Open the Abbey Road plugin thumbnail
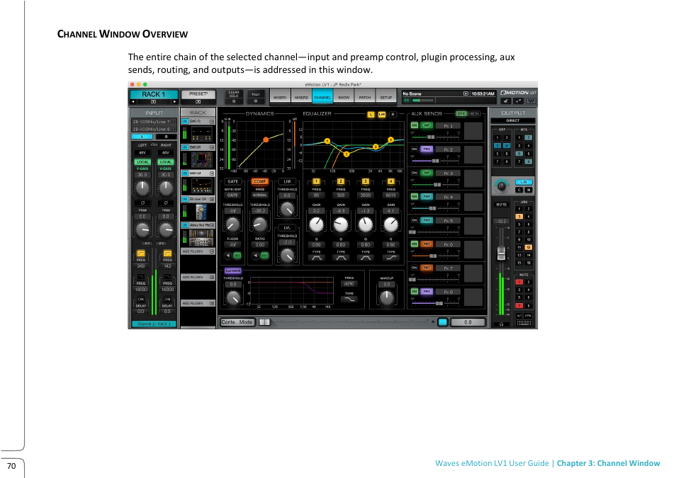The image size is (676, 478). [x=201, y=237]
